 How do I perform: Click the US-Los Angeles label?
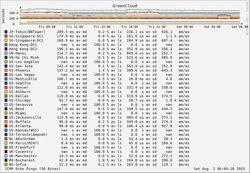[24, 62]
